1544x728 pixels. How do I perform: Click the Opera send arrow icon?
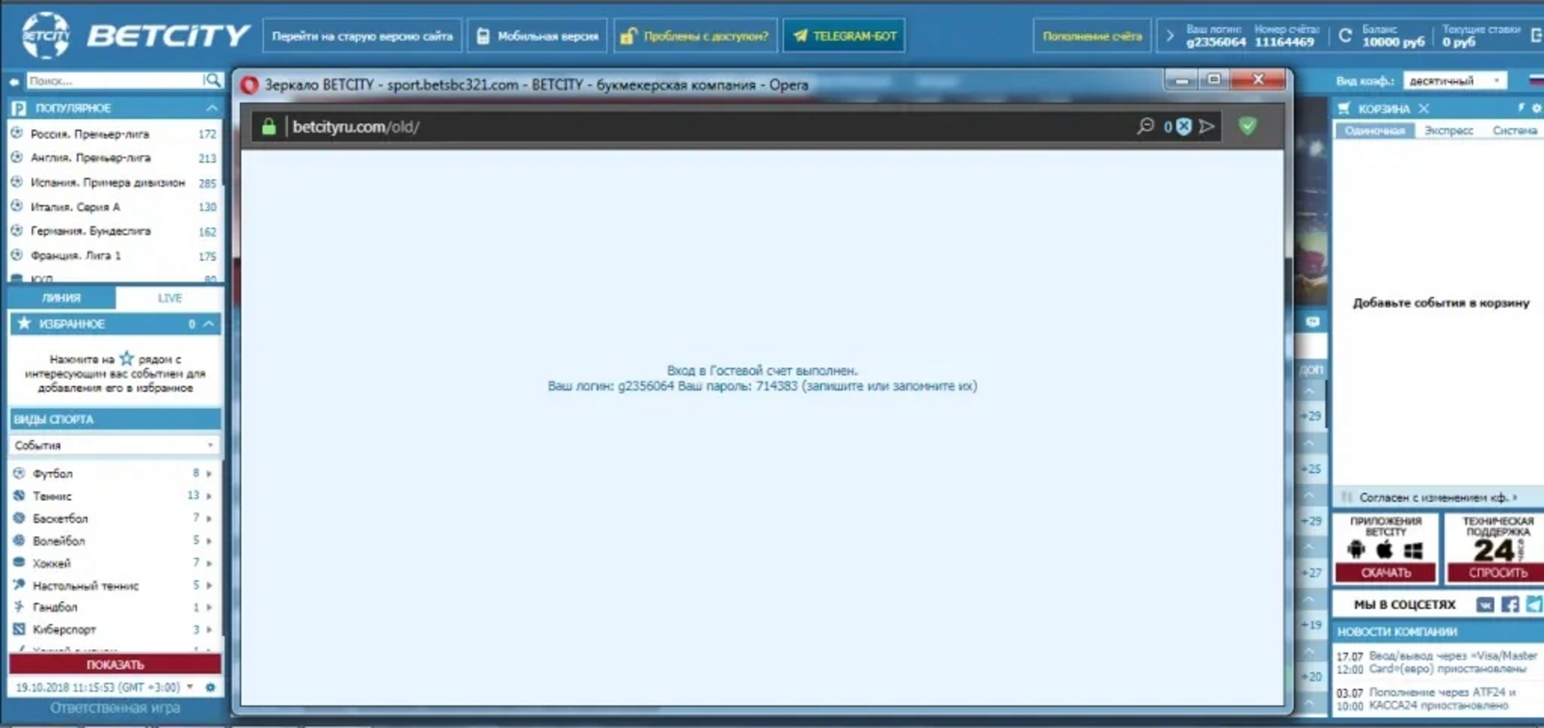pyautogui.click(x=1207, y=126)
